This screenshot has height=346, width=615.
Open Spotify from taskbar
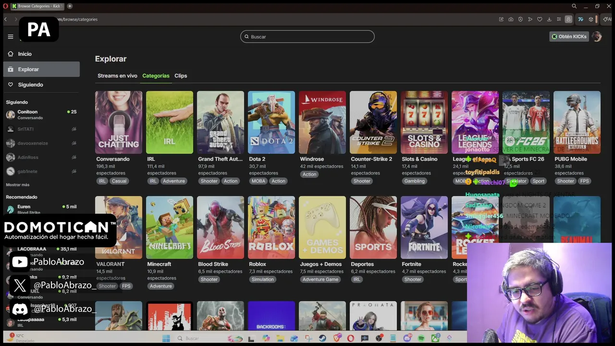pos(421,338)
